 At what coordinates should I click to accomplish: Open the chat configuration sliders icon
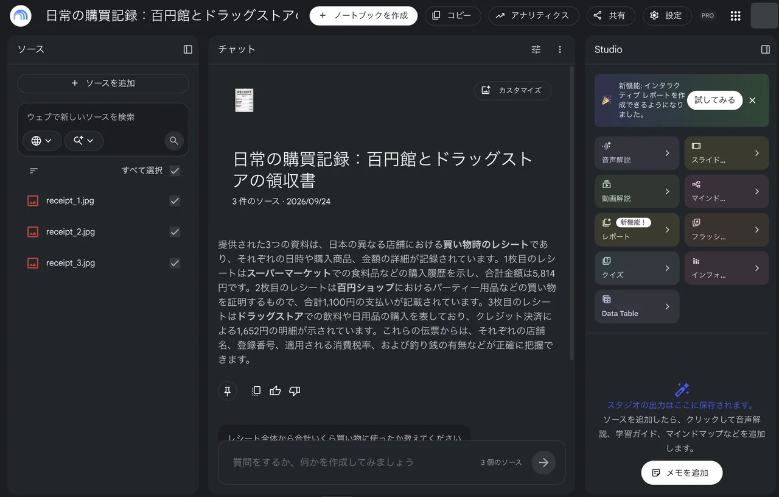[536, 49]
